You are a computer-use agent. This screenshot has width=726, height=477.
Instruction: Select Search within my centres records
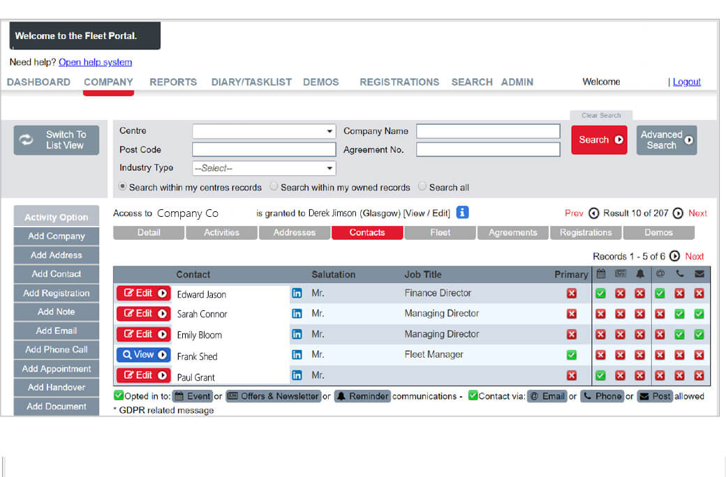[122, 186]
